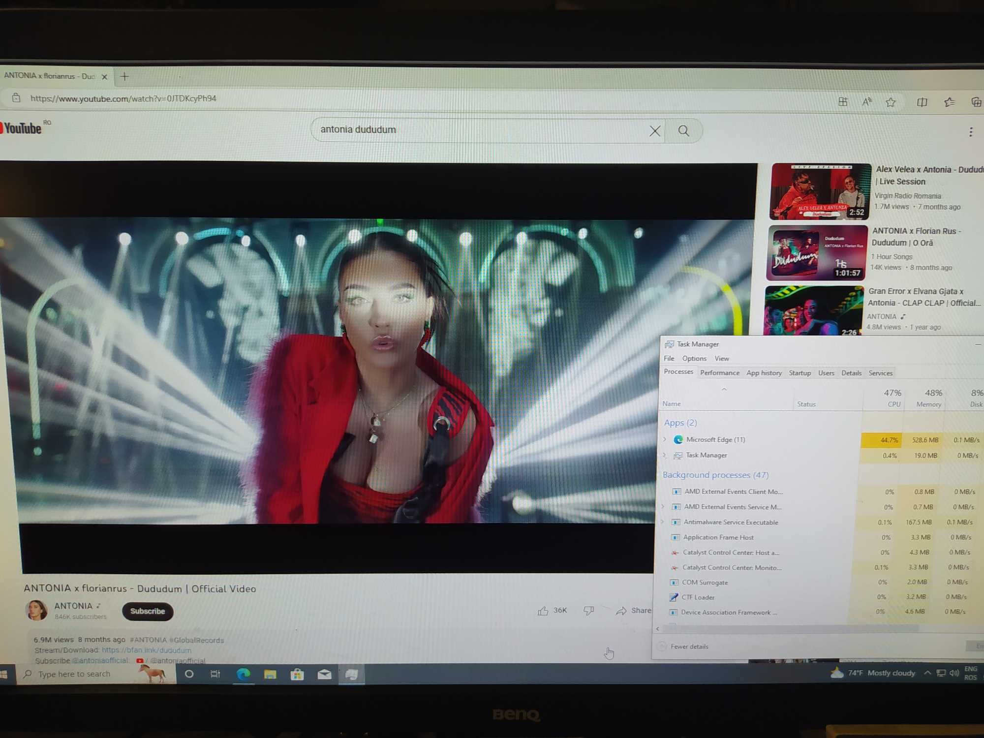Open Alex Velea x Antonia Live Session thumbnail
The height and width of the screenshot is (738, 984).
point(820,191)
